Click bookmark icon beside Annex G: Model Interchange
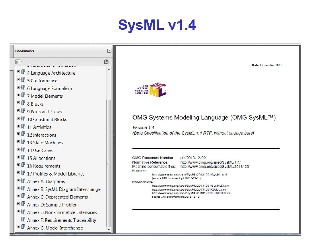Screen dimensions: 315x243 click(23, 227)
